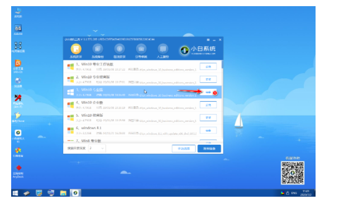Screen dimensions: 358x209
Task: Launch 小白装机大师 desktop icon
Action: pyautogui.click(x=18, y=136)
